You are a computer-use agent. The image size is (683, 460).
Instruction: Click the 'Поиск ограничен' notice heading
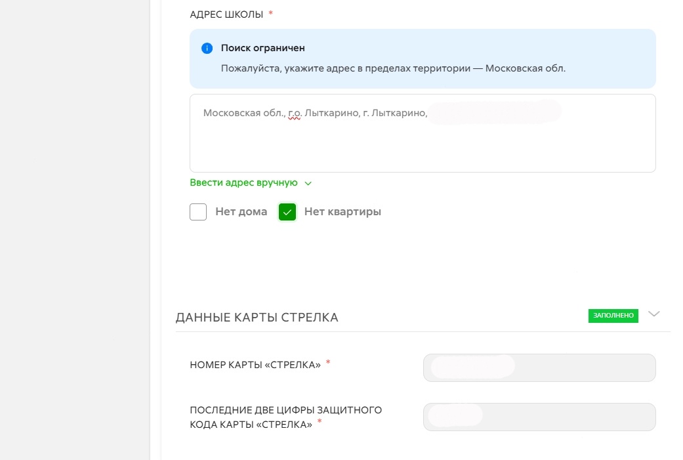(x=262, y=48)
